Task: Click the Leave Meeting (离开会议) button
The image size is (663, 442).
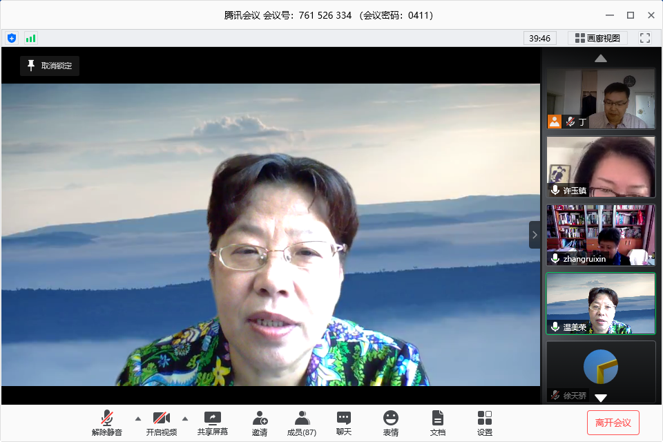Action: click(x=613, y=423)
